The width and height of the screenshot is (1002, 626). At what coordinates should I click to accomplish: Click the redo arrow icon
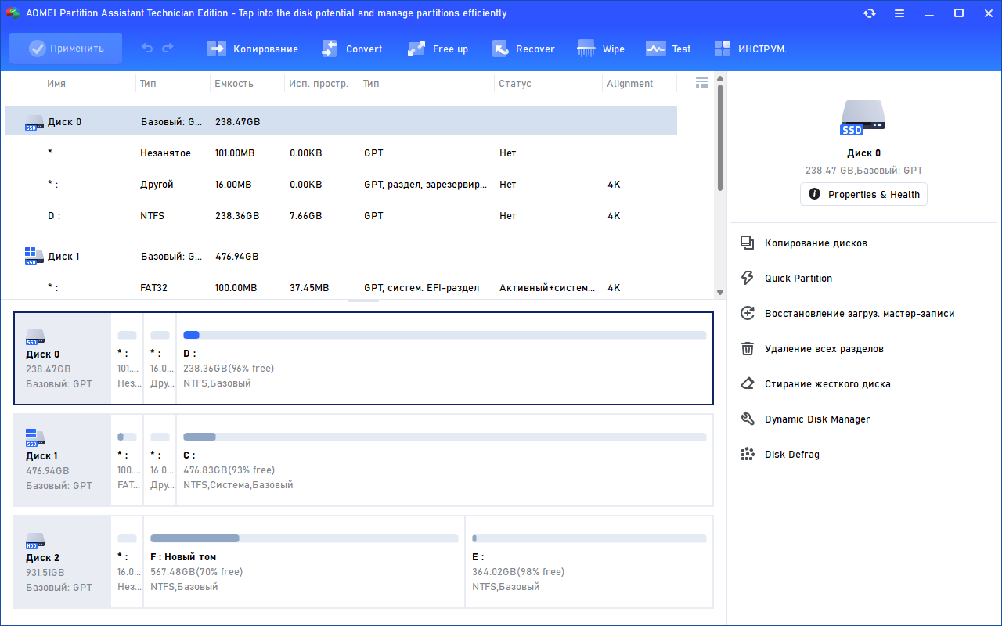(168, 49)
